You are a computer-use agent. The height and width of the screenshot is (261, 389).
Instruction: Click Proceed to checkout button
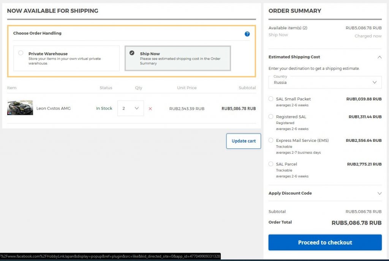(x=325, y=242)
